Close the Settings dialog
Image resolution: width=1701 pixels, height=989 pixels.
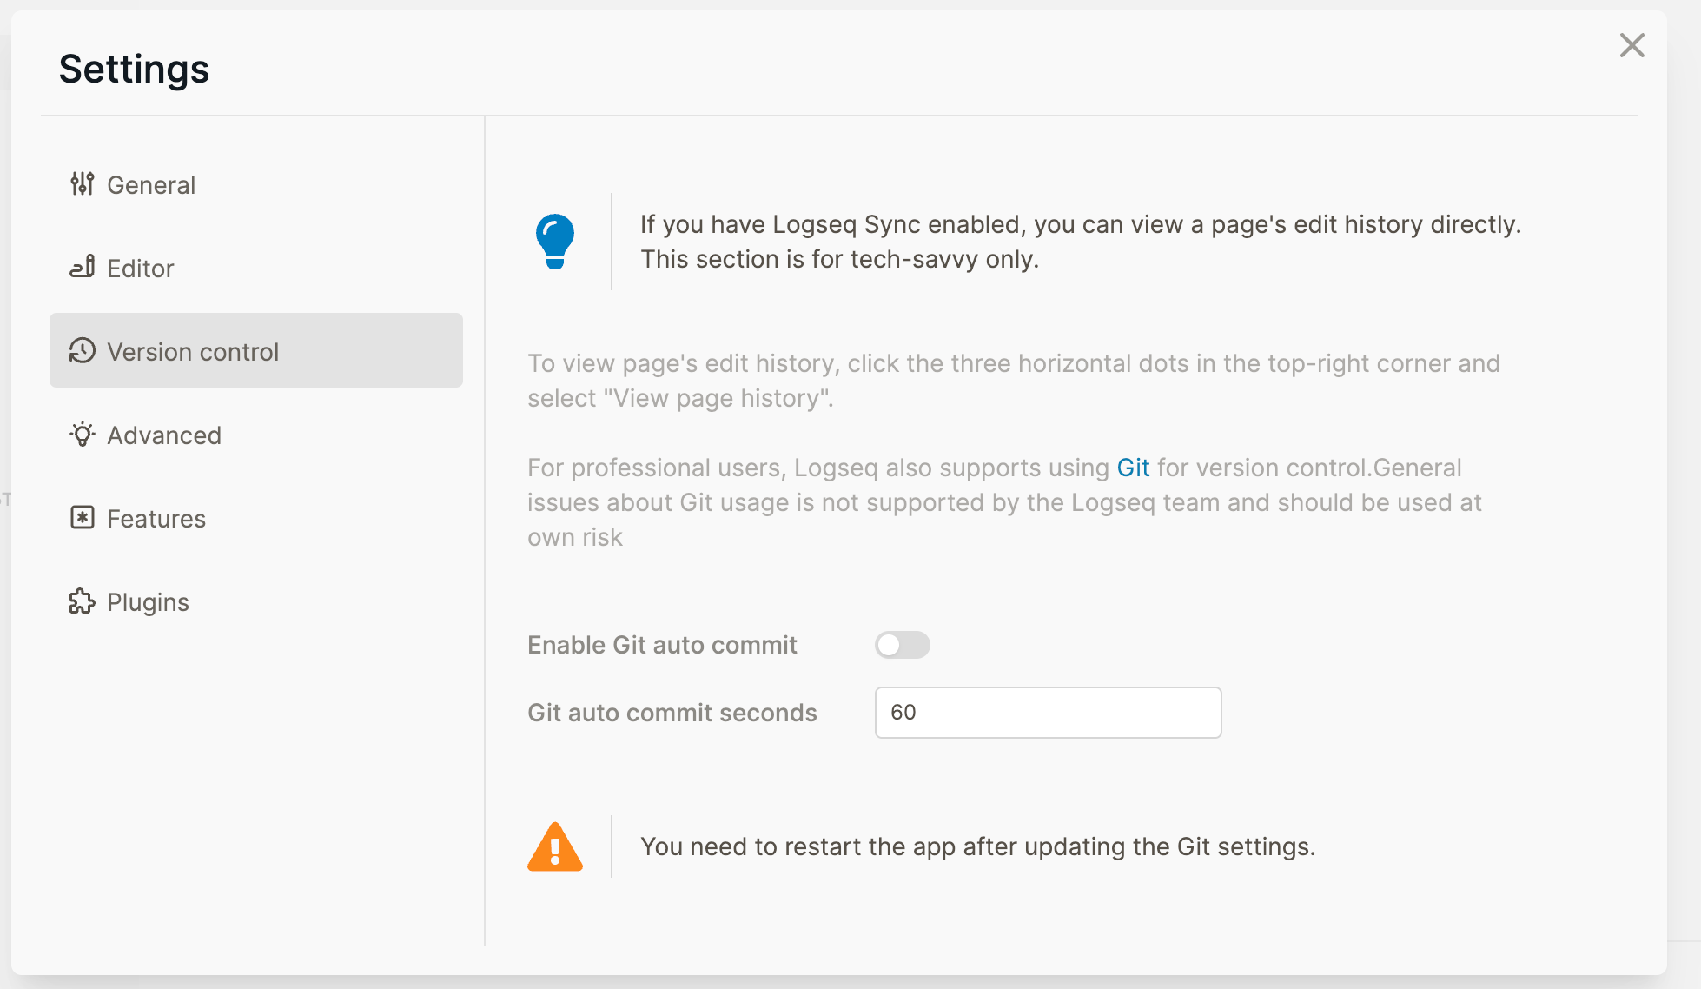pyautogui.click(x=1632, y=45)
